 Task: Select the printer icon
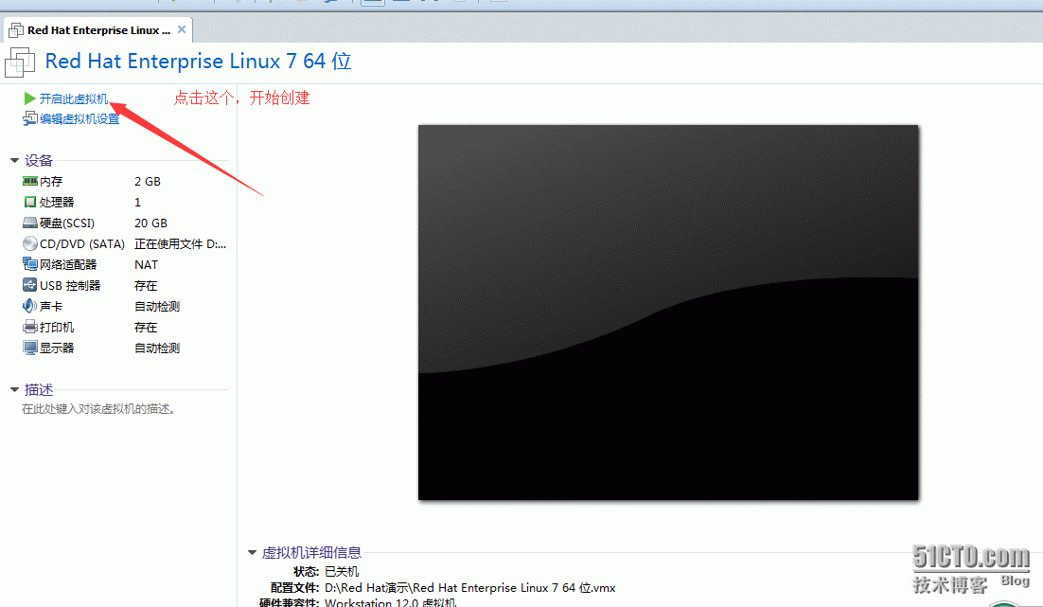pos(30,327)
